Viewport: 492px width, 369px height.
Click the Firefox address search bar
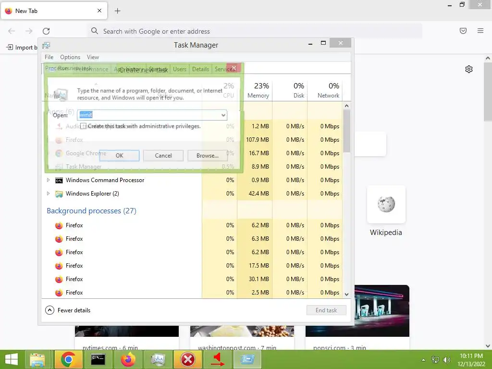255,31
